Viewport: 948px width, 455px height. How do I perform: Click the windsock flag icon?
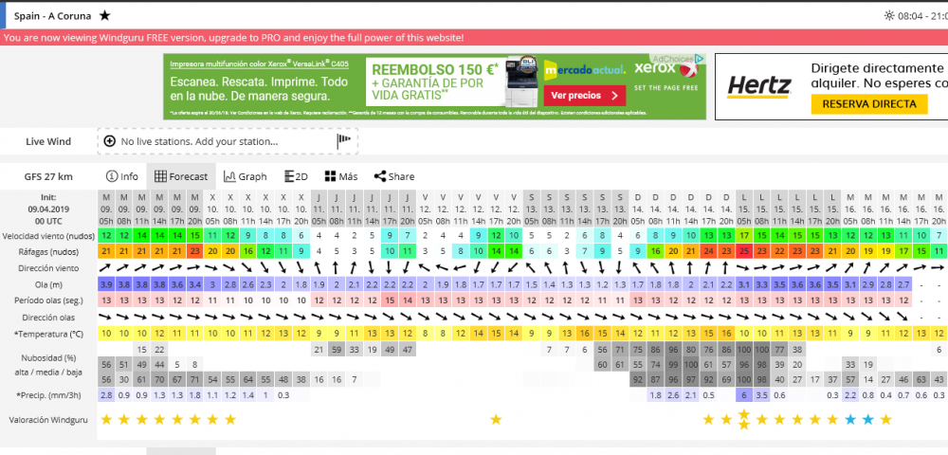tap(344, 141)
